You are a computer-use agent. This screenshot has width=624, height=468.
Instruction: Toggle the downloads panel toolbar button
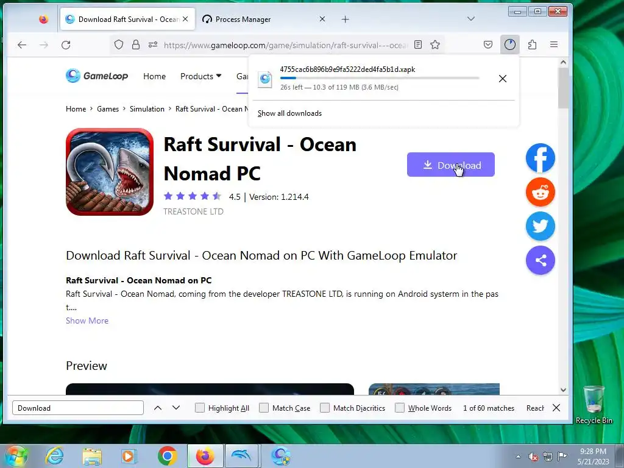pos(510,44)
